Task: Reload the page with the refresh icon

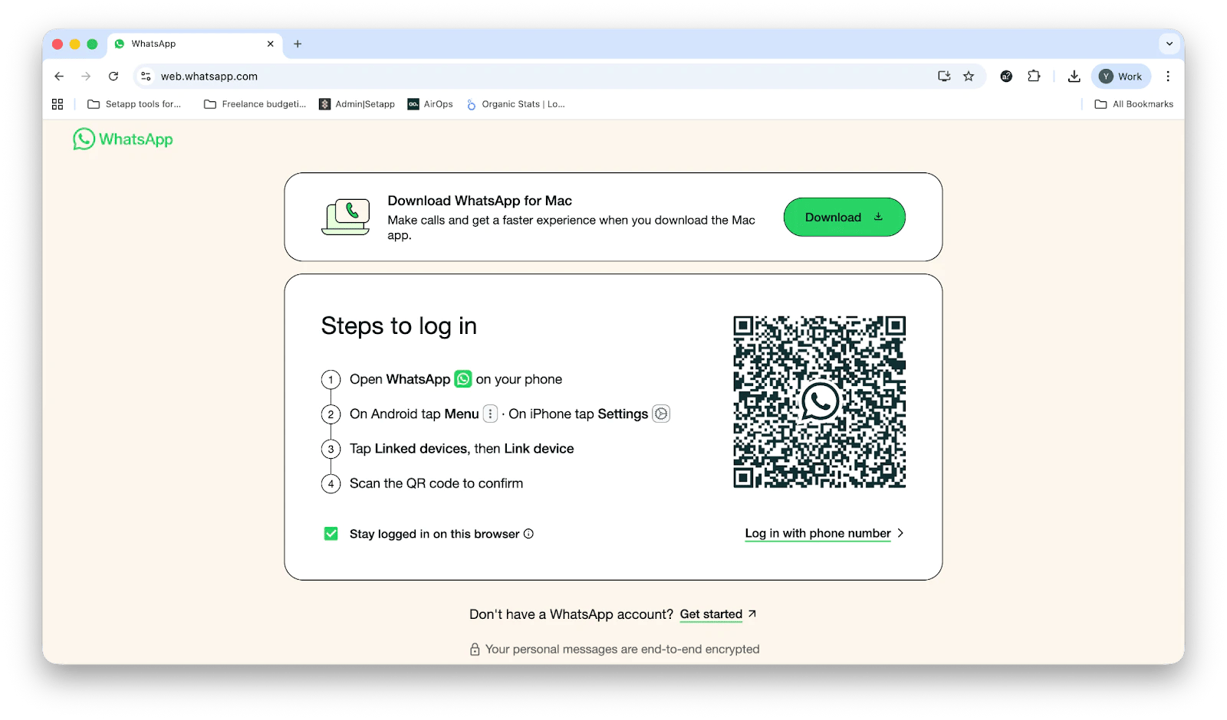Action: pyautogui.click(x=113, y=77)
